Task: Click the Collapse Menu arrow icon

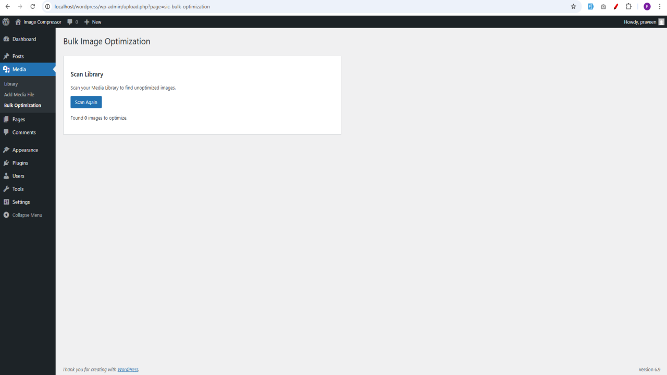Action: 6,215
